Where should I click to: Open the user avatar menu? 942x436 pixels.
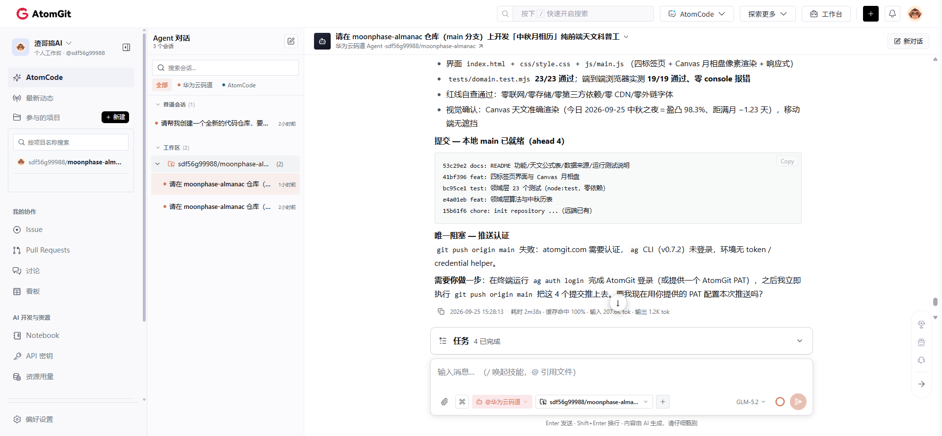[x=915, y=14]
